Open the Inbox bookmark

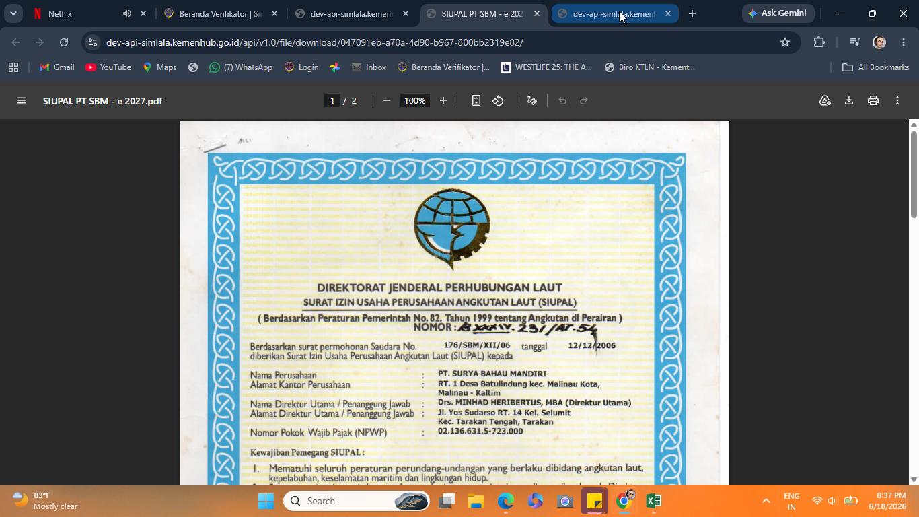[x=369, y=67]
